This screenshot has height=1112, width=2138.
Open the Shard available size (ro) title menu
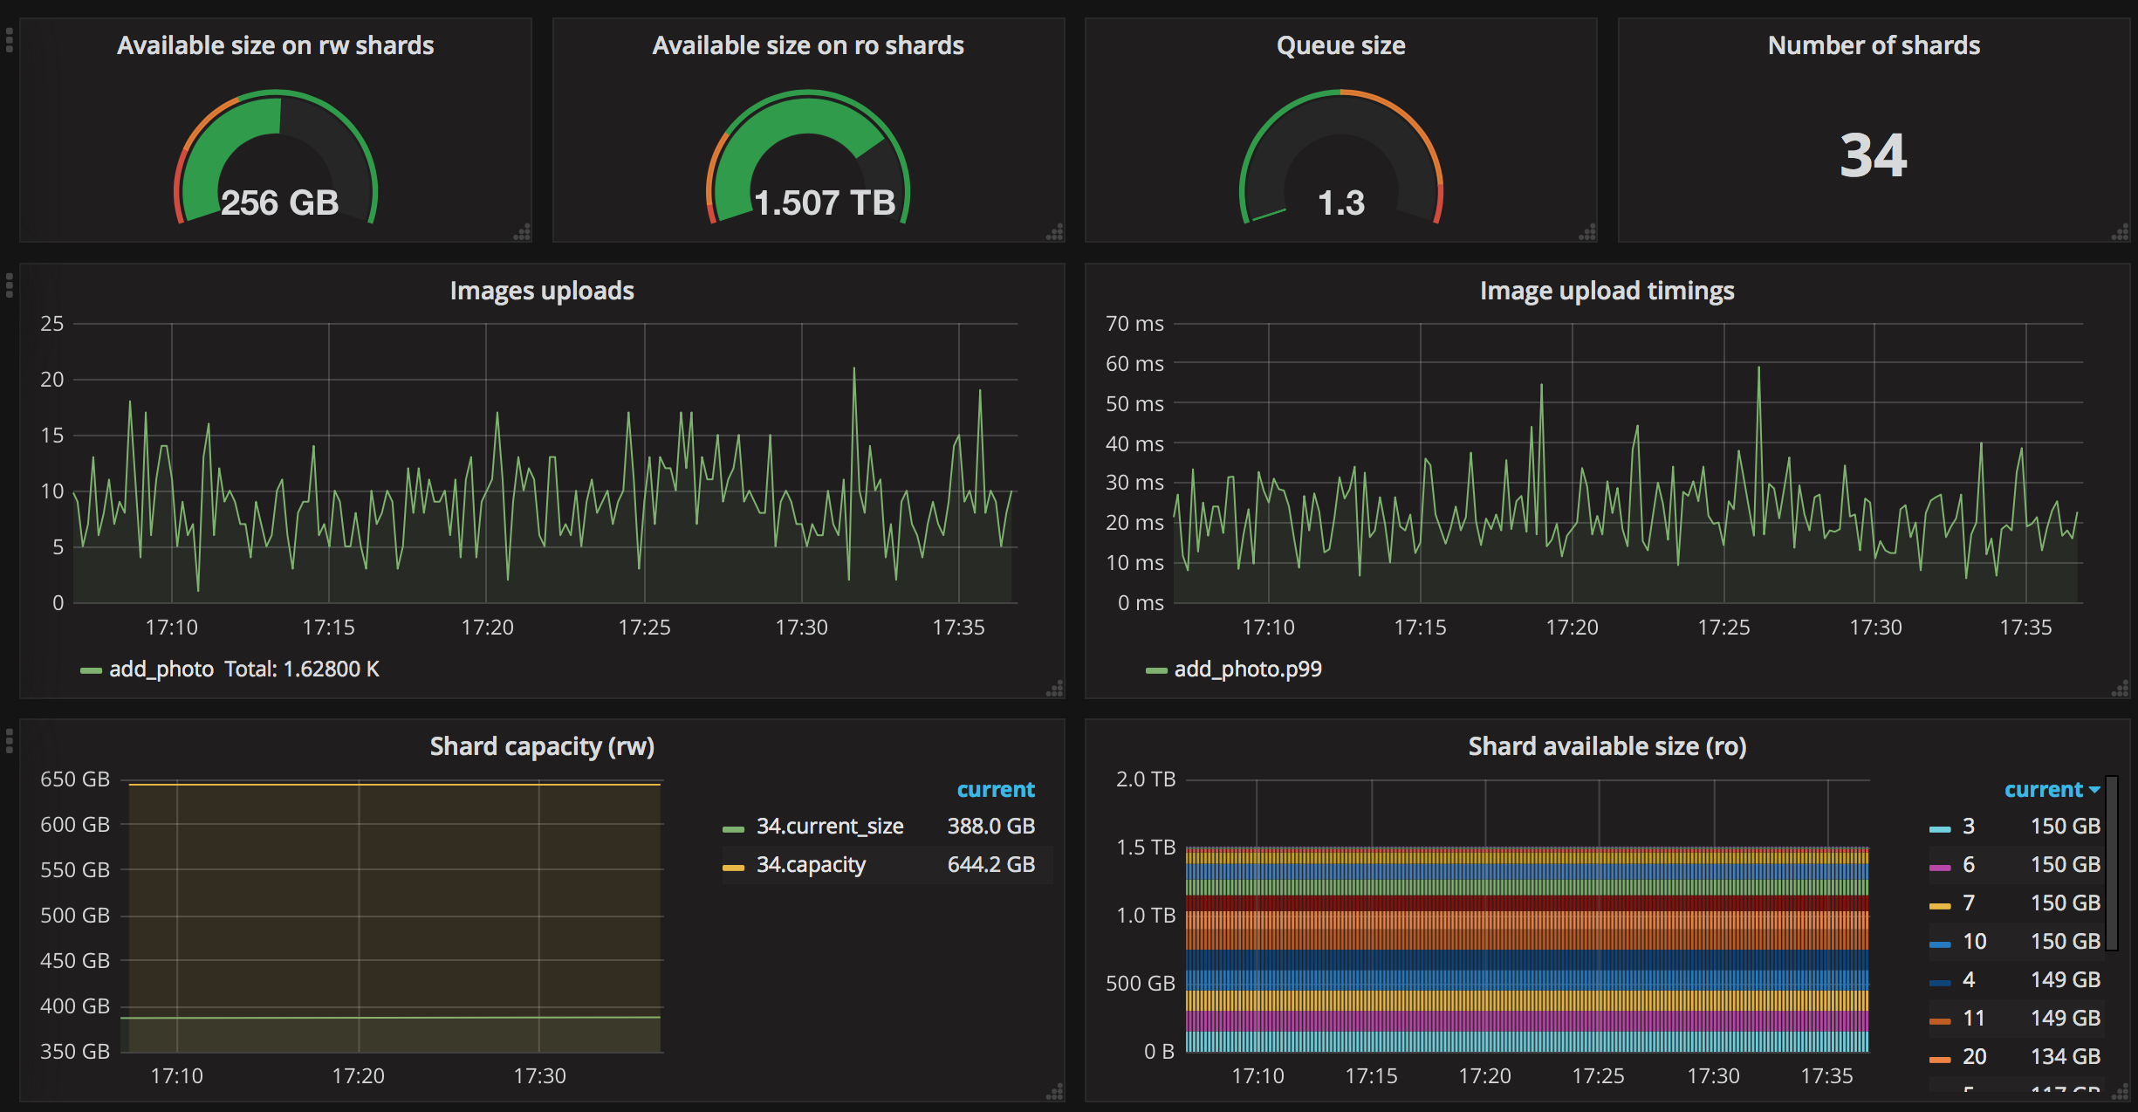[1607, 746]
